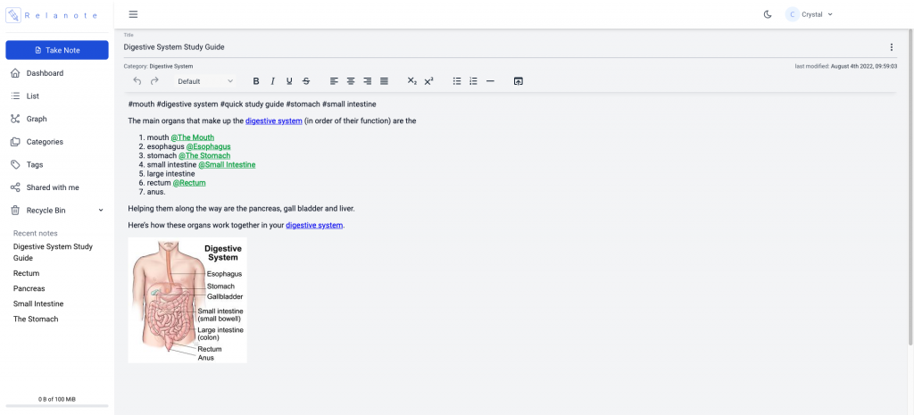Switch to dark mode with moon icon
The height and width of the screenshot is (415, 914).
(768, 14)
